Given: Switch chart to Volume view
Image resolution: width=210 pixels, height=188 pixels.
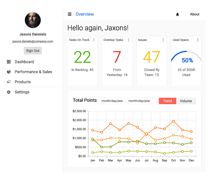Looking at the screenshot, I should point(186,101).
